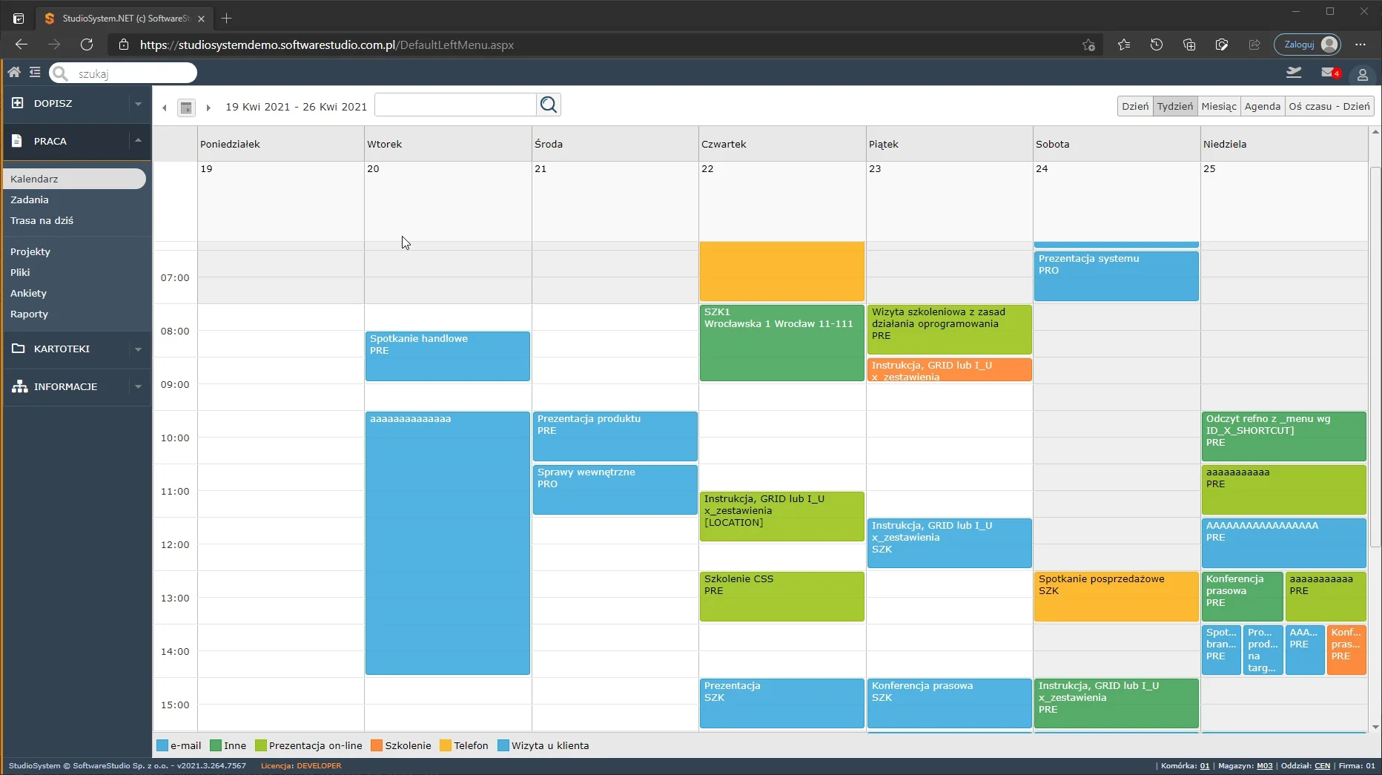The image size is (1382, 775).
Task: Switch to Dzień calendar view
Action: [x=1134, y=106]
